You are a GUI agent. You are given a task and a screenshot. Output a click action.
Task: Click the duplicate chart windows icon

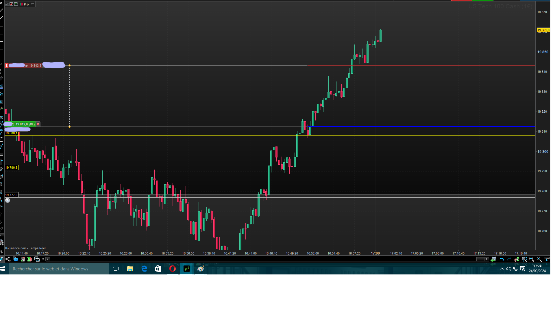(x=37, y=259)
